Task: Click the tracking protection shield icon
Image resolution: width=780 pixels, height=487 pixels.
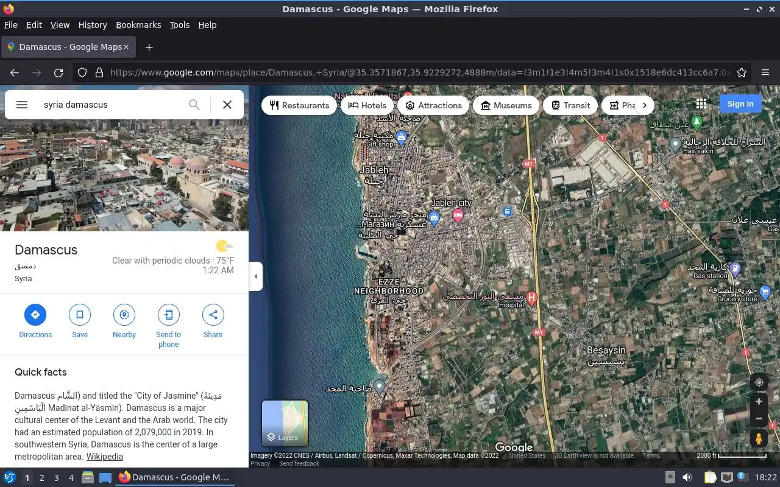Action: [x=82, y=72]
